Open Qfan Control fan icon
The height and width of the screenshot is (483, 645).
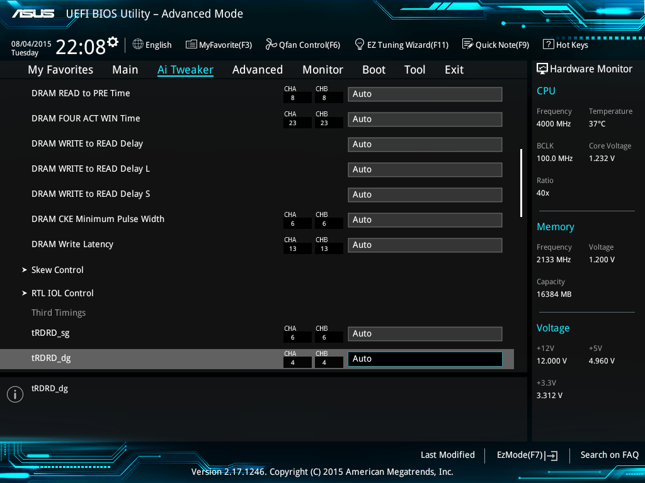[271, 44]
